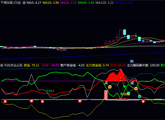This screenshot has width=165, height=120.
Task: Click the 主力筹码集中度: 100.00 readout
Action: tap(143, 65)
